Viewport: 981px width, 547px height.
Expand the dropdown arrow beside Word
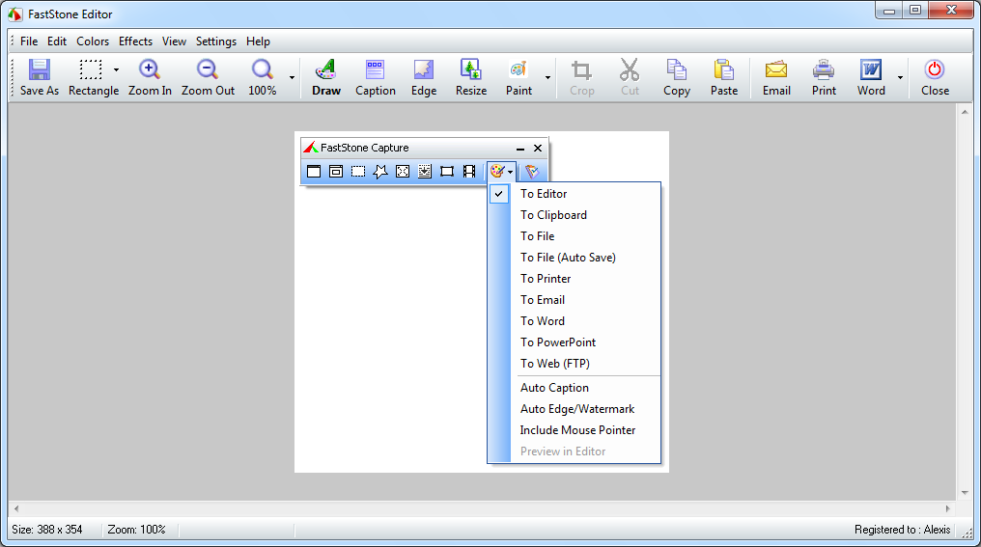pyautogui.click(x=900, y=77)
